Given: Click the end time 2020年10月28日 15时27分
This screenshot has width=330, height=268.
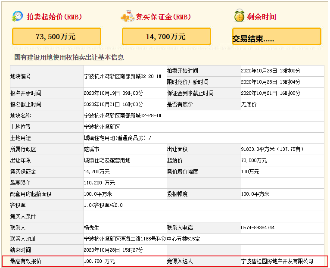Looking at the screenshot, I should (x=113, y=250).
